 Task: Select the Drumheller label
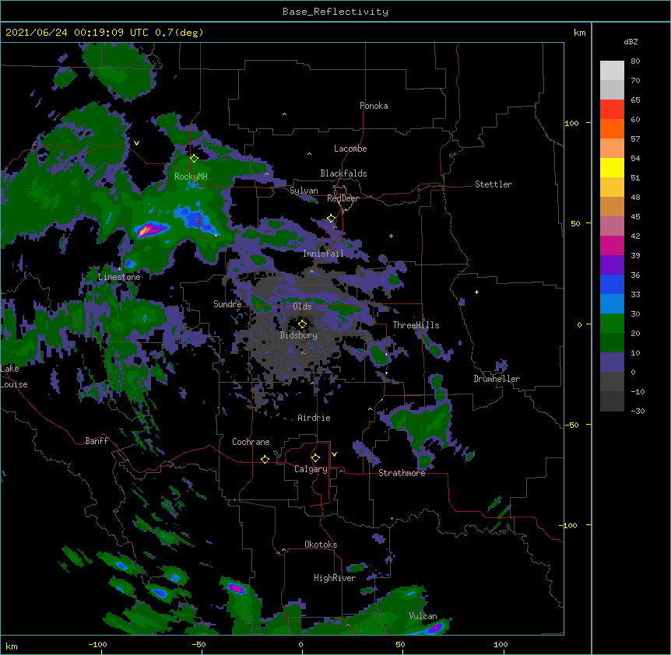(x=497, y=379)
